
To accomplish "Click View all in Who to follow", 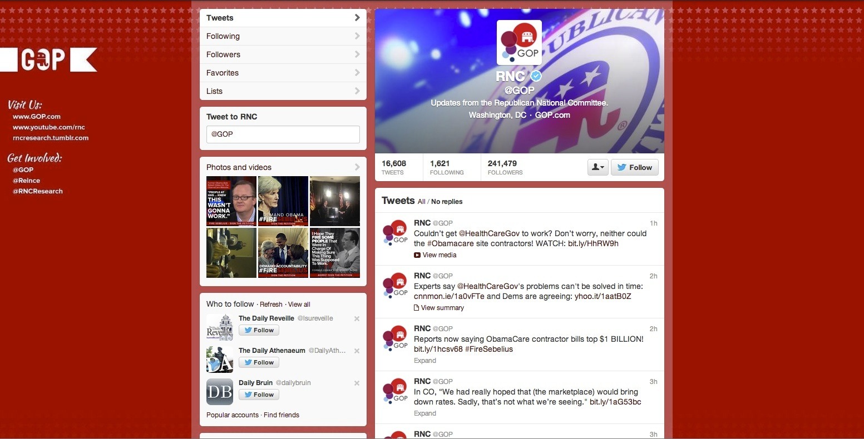I will coord(299,305).
